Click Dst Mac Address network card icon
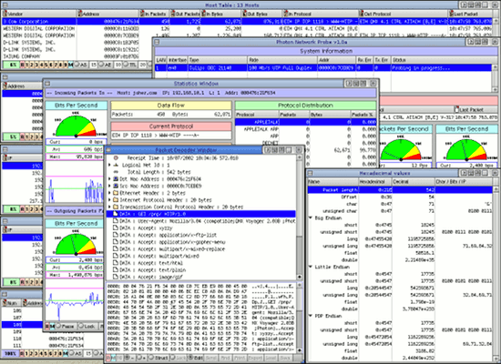Viewport: 501px width, 364px height. [116, 178]
